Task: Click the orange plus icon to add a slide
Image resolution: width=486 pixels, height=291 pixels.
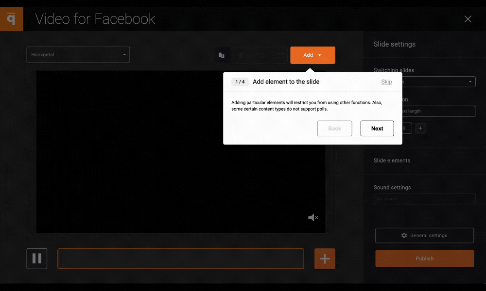Action: click(324, 259)
